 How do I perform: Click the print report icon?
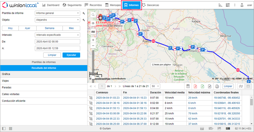point(217,86)
